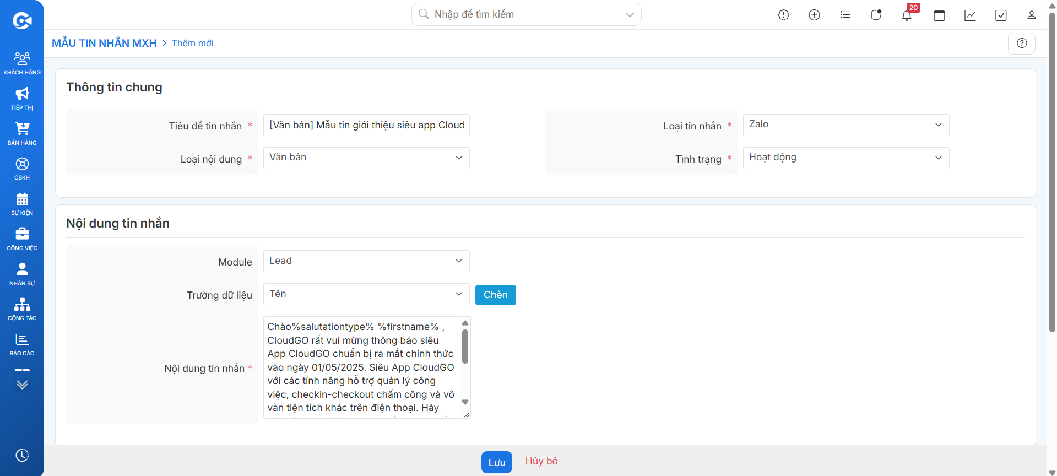Open the Tiếp Thị marketing module
The height and width of the screenshot is (476, 1057).
pos(22,99)
